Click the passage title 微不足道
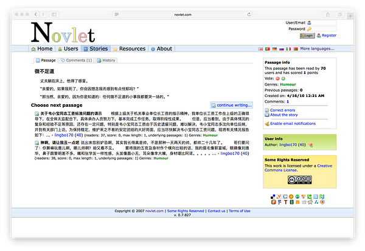The image size is (365, 251). coord(44,72)
